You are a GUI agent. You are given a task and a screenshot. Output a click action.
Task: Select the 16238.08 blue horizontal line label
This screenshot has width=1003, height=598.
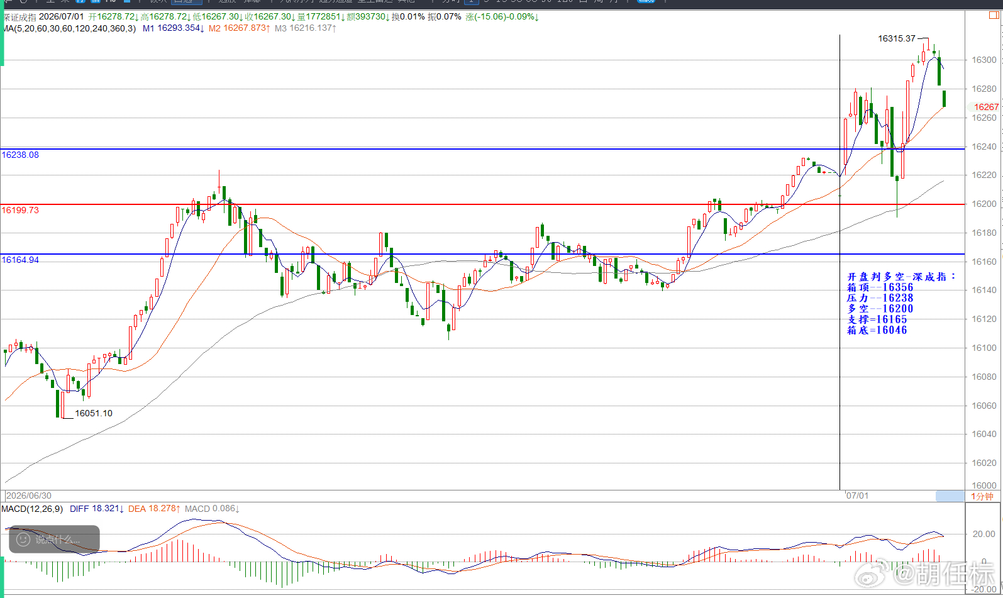(x=20, y=155)
